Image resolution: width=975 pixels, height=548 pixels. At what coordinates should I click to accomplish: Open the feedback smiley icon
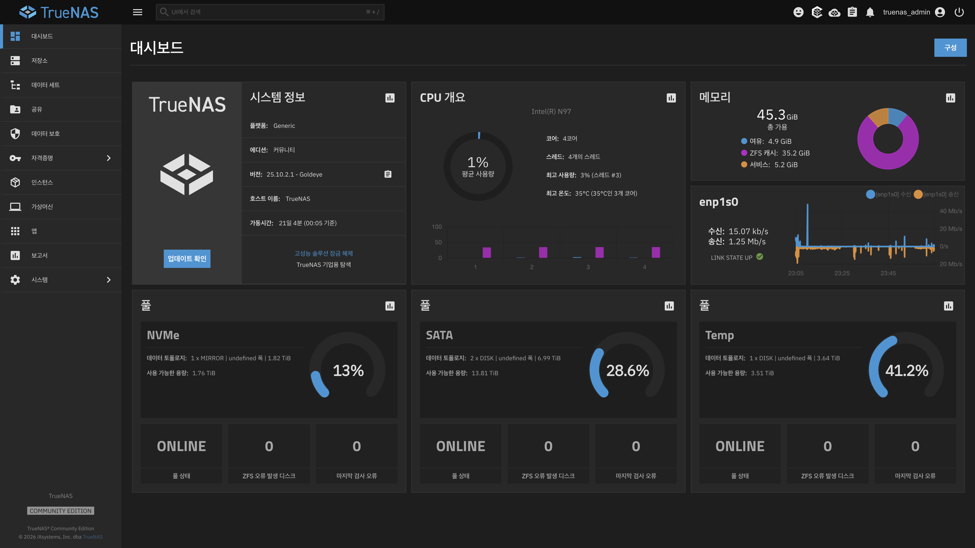point(798,12)
